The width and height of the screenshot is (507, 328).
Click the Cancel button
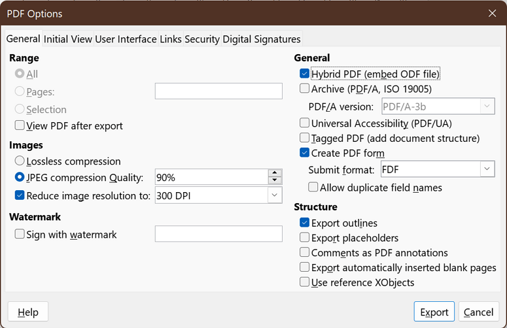pyautogui.click(x=479, y=312)
